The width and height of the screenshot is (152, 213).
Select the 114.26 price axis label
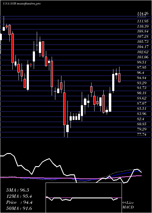(x=143, y=14)
